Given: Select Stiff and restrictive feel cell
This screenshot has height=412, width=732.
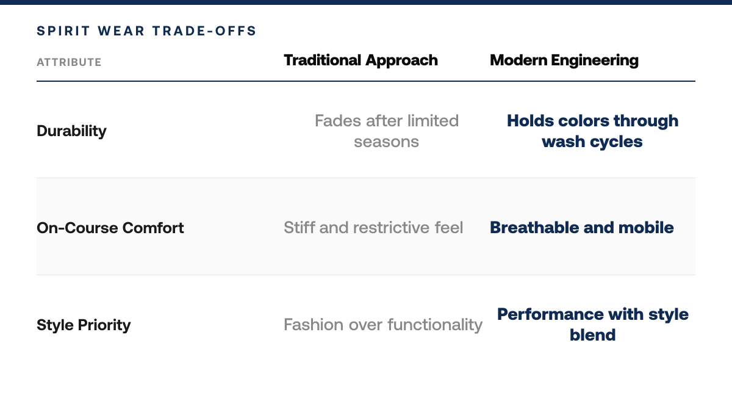Looking at the screenshot, I should [x=373, y=228].
